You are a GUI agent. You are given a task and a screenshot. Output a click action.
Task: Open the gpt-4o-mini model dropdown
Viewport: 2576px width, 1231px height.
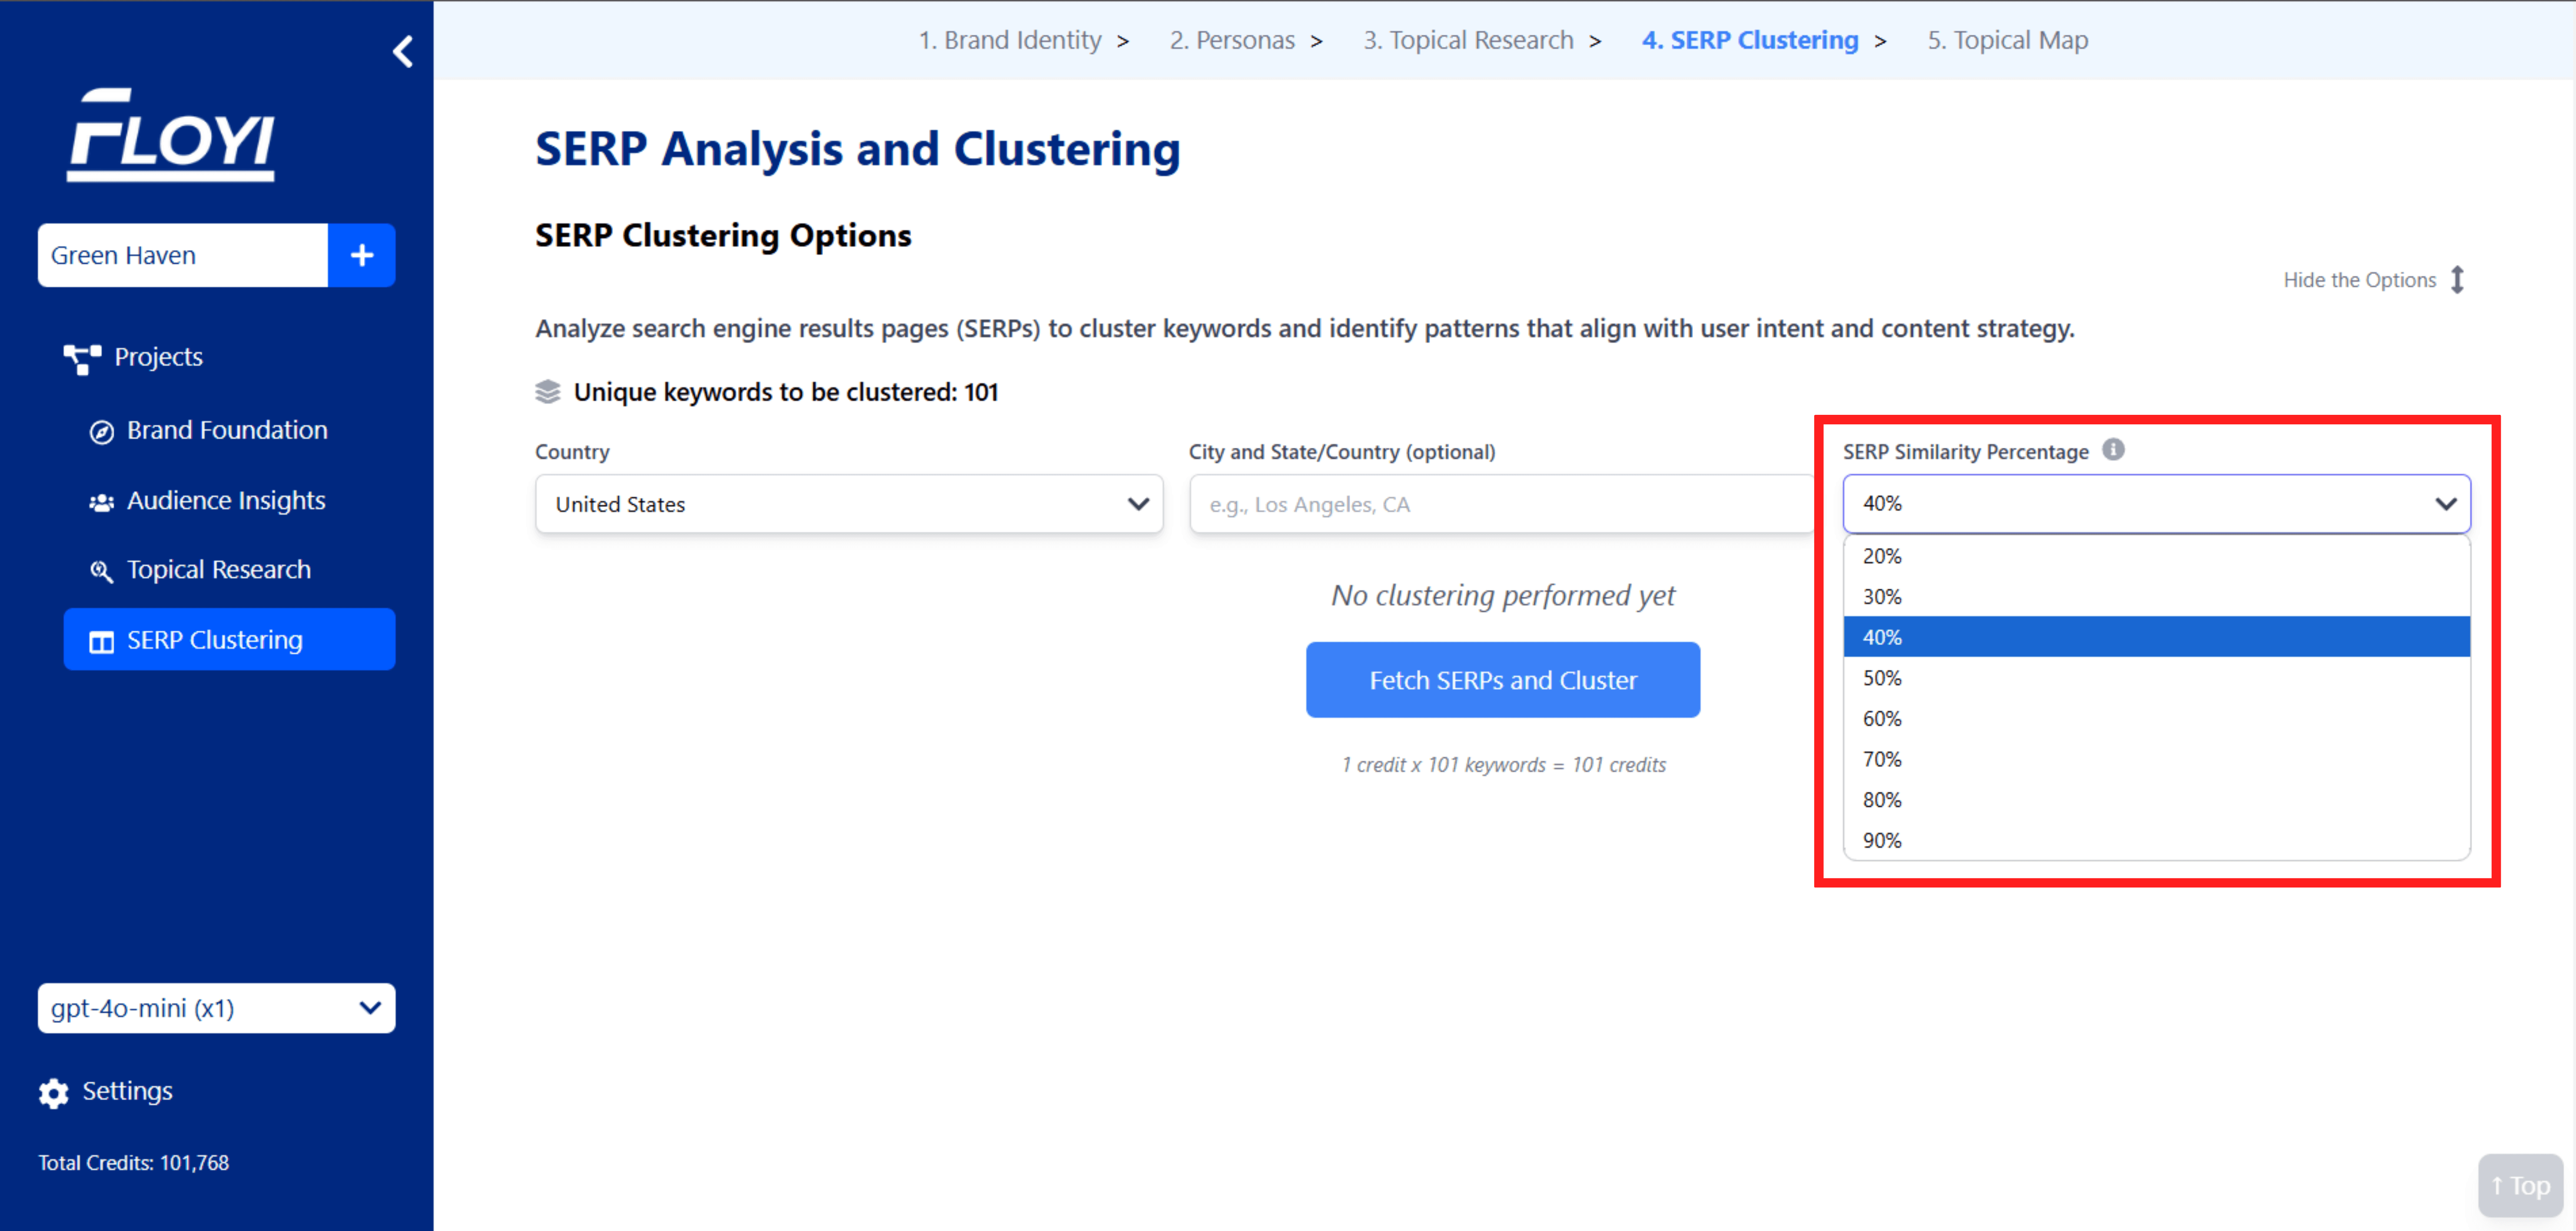[x=216, y=1007]
